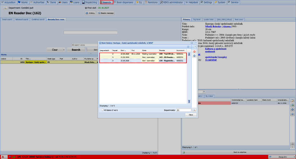Image resolution: width=296 pixels, height=159 pixels.
Task: Open the Reader message button
Action: click(106, 13)
